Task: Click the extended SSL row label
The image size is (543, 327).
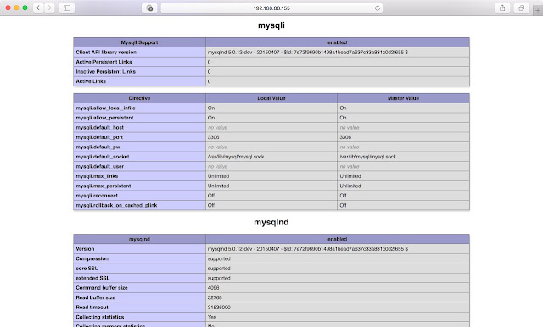Action: tap(92, 278)
